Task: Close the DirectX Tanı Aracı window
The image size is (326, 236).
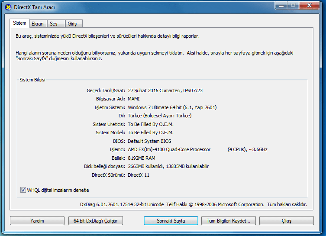Action: [309, 6]
